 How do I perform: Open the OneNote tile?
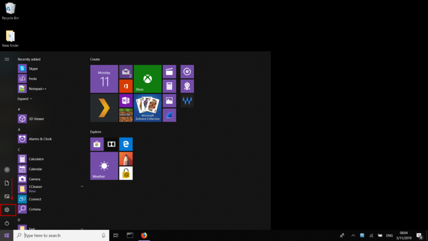click(x=126, y=100)
